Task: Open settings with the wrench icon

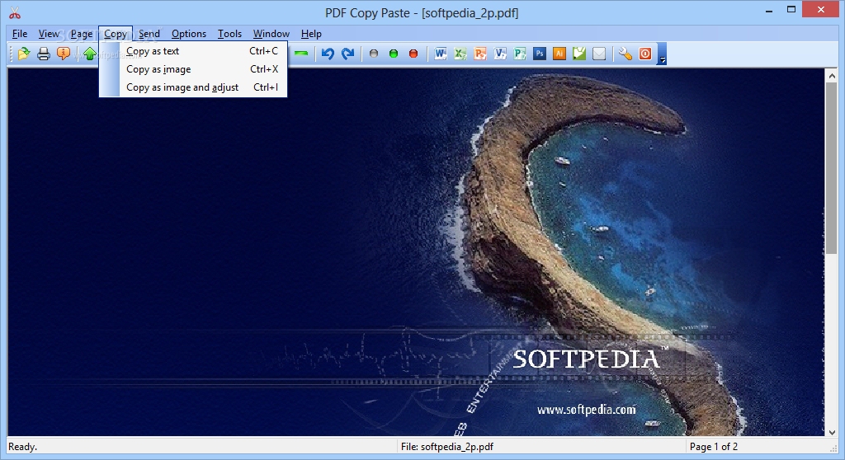Action: coord(625,54)
